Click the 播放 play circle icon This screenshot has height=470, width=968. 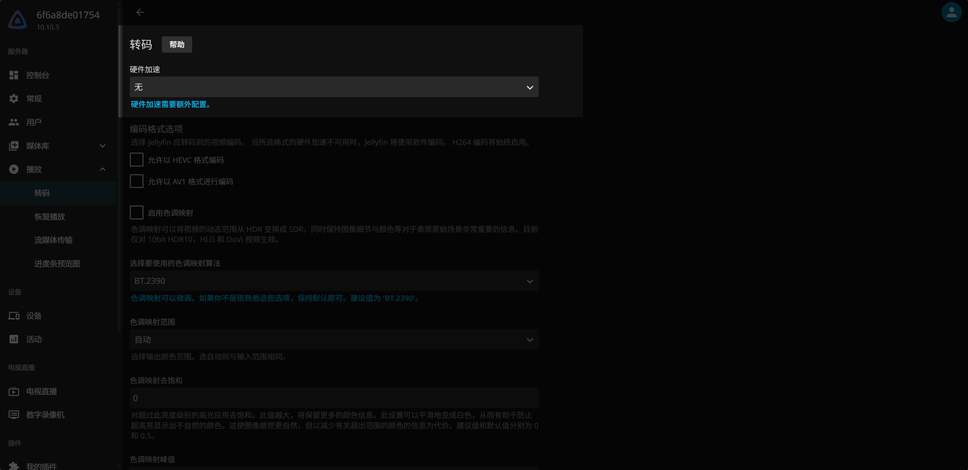(x=14, y=169)
